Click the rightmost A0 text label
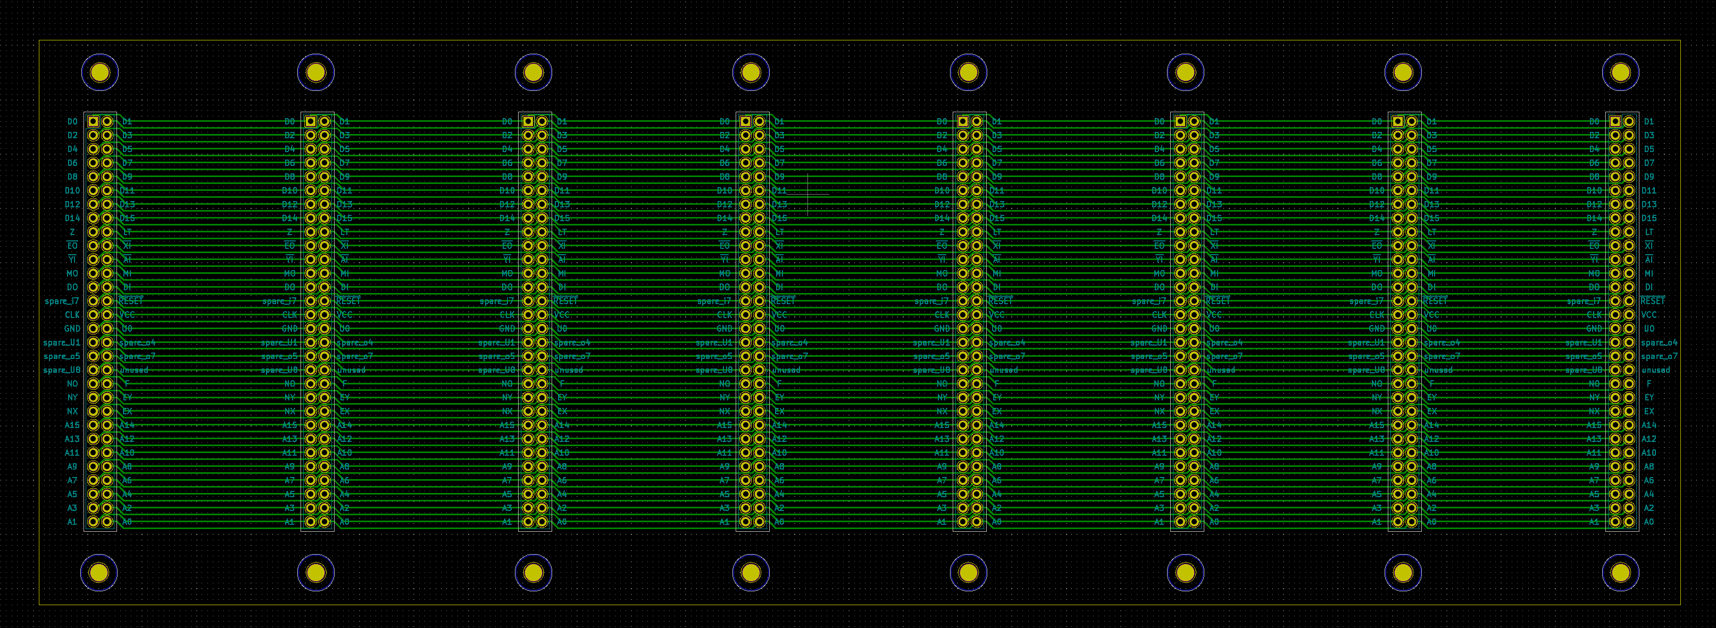 pos(1649,522)
